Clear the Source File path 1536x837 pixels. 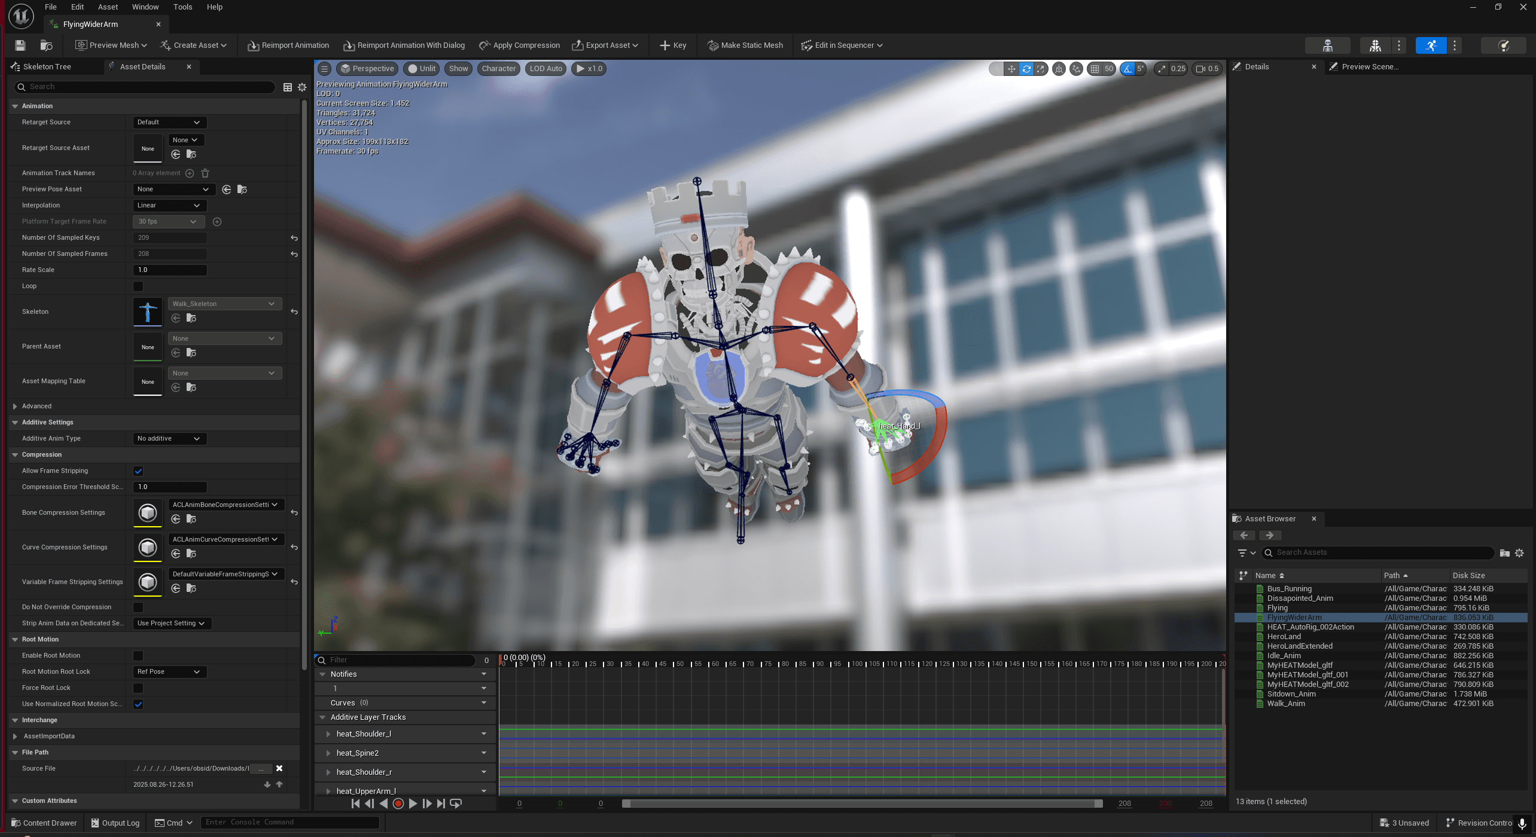pos(279,769)
